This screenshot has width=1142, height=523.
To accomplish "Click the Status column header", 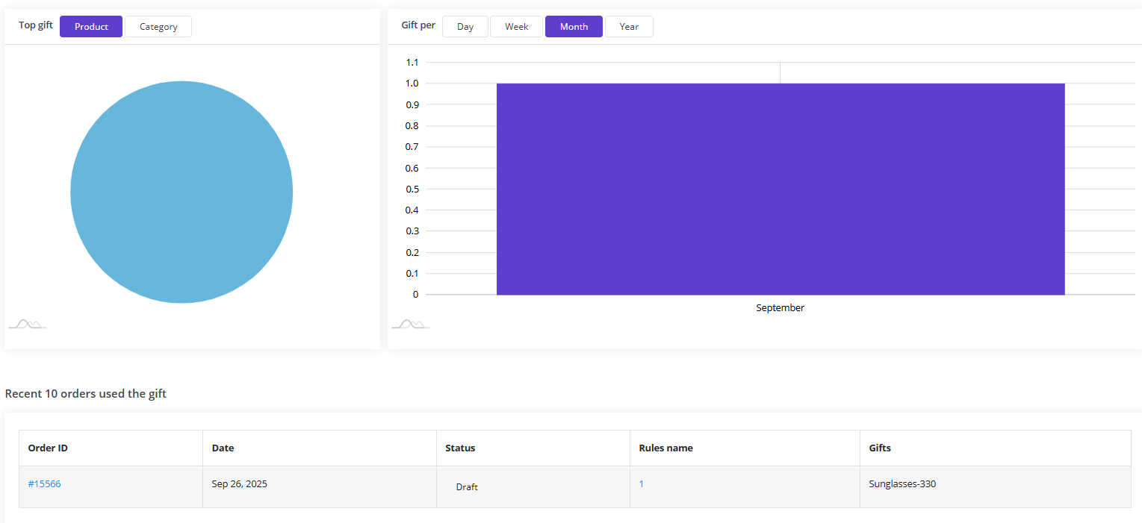I will pyautogui.click(x=460, y=448).
